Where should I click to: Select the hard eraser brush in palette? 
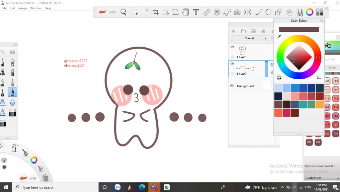[x=12, y=113]
